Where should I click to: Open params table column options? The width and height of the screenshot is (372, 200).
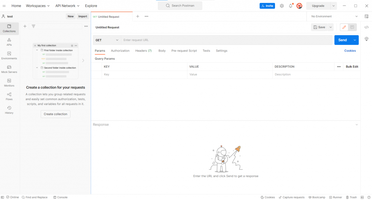pos(339,67)
